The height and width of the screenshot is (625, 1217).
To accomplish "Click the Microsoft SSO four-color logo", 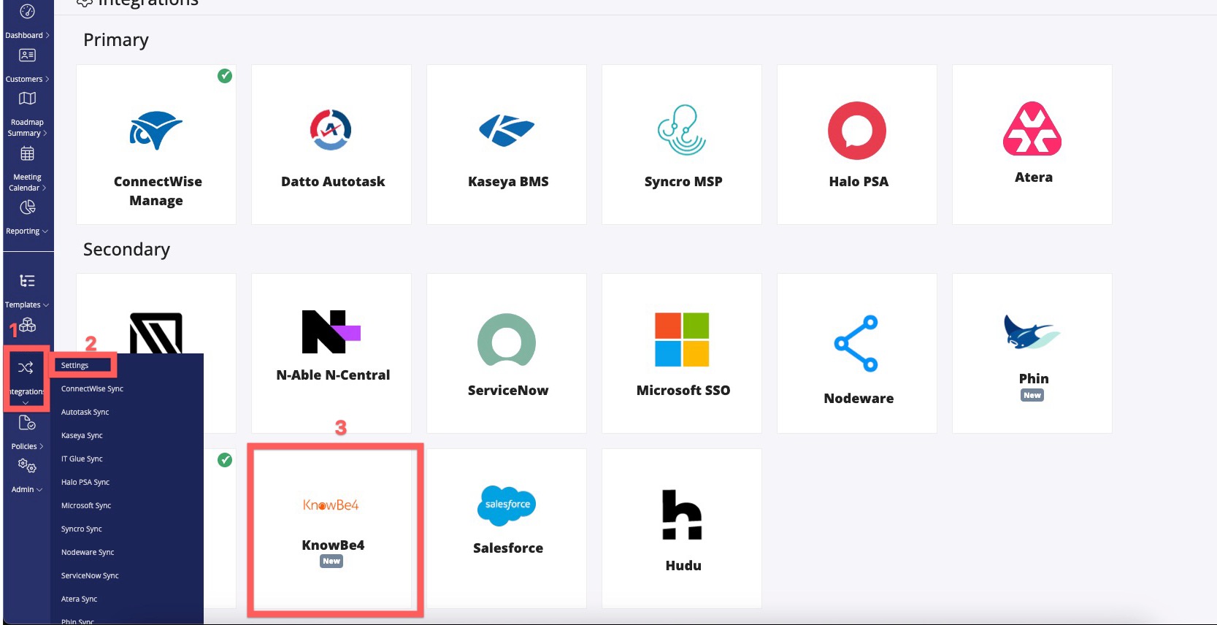I will coord(682,340).
